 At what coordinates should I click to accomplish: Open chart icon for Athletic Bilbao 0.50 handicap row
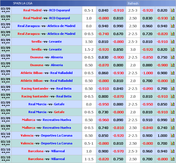tap(173, 81)
